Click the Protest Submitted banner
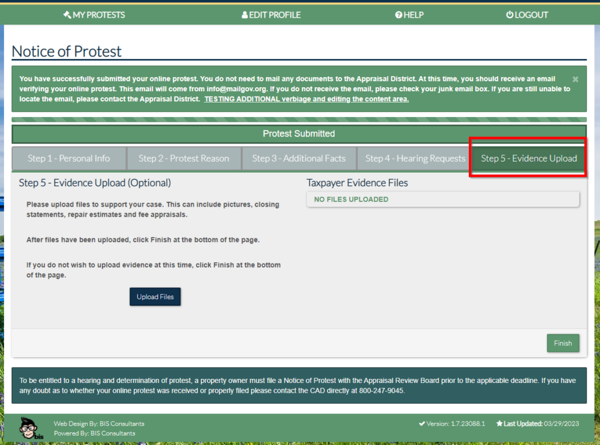 [299, 133]
